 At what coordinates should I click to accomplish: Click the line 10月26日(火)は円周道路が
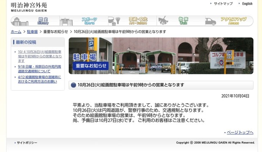[x=139, y=110]
